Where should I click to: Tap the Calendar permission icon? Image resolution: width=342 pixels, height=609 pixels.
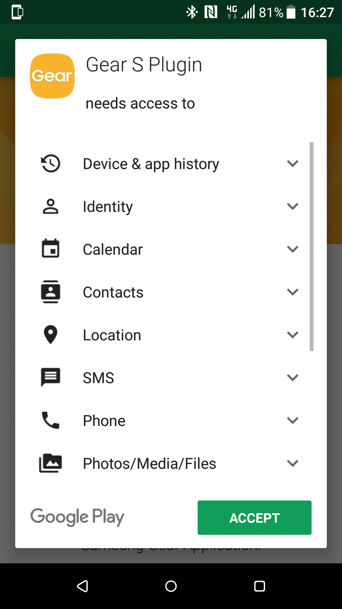[51, 249]
